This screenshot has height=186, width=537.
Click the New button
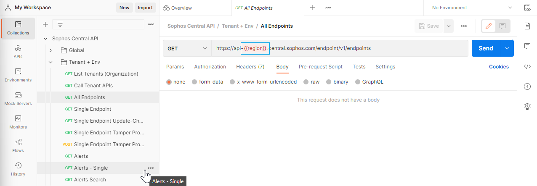(124, 8)
